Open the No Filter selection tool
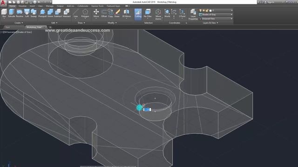Screen dimensions: 298x167 coord(148,13)
